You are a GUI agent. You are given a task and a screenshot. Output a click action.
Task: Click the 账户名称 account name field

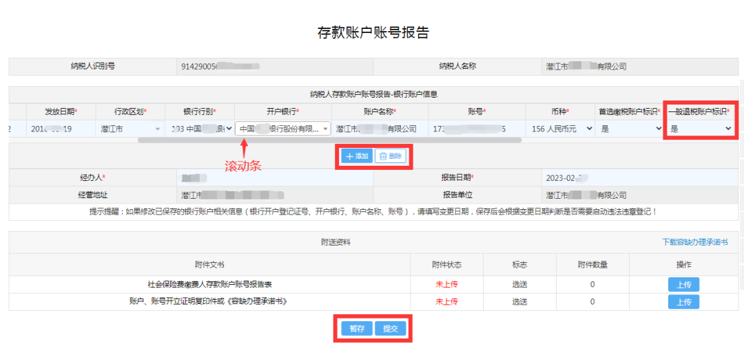coord(380,129)
